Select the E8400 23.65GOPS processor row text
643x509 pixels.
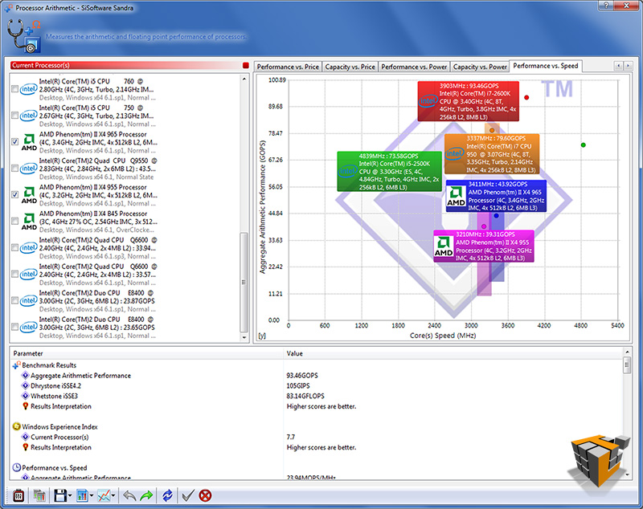point(96,328)
